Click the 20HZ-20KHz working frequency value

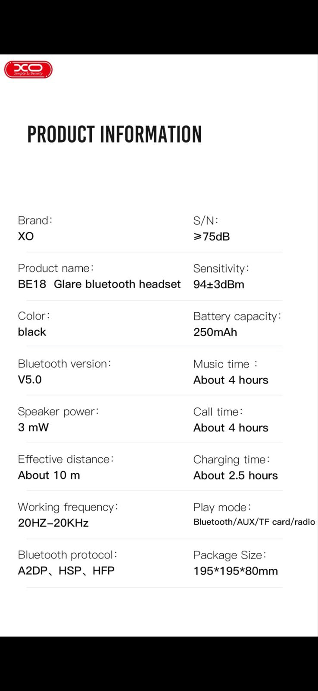pos(53,523)
